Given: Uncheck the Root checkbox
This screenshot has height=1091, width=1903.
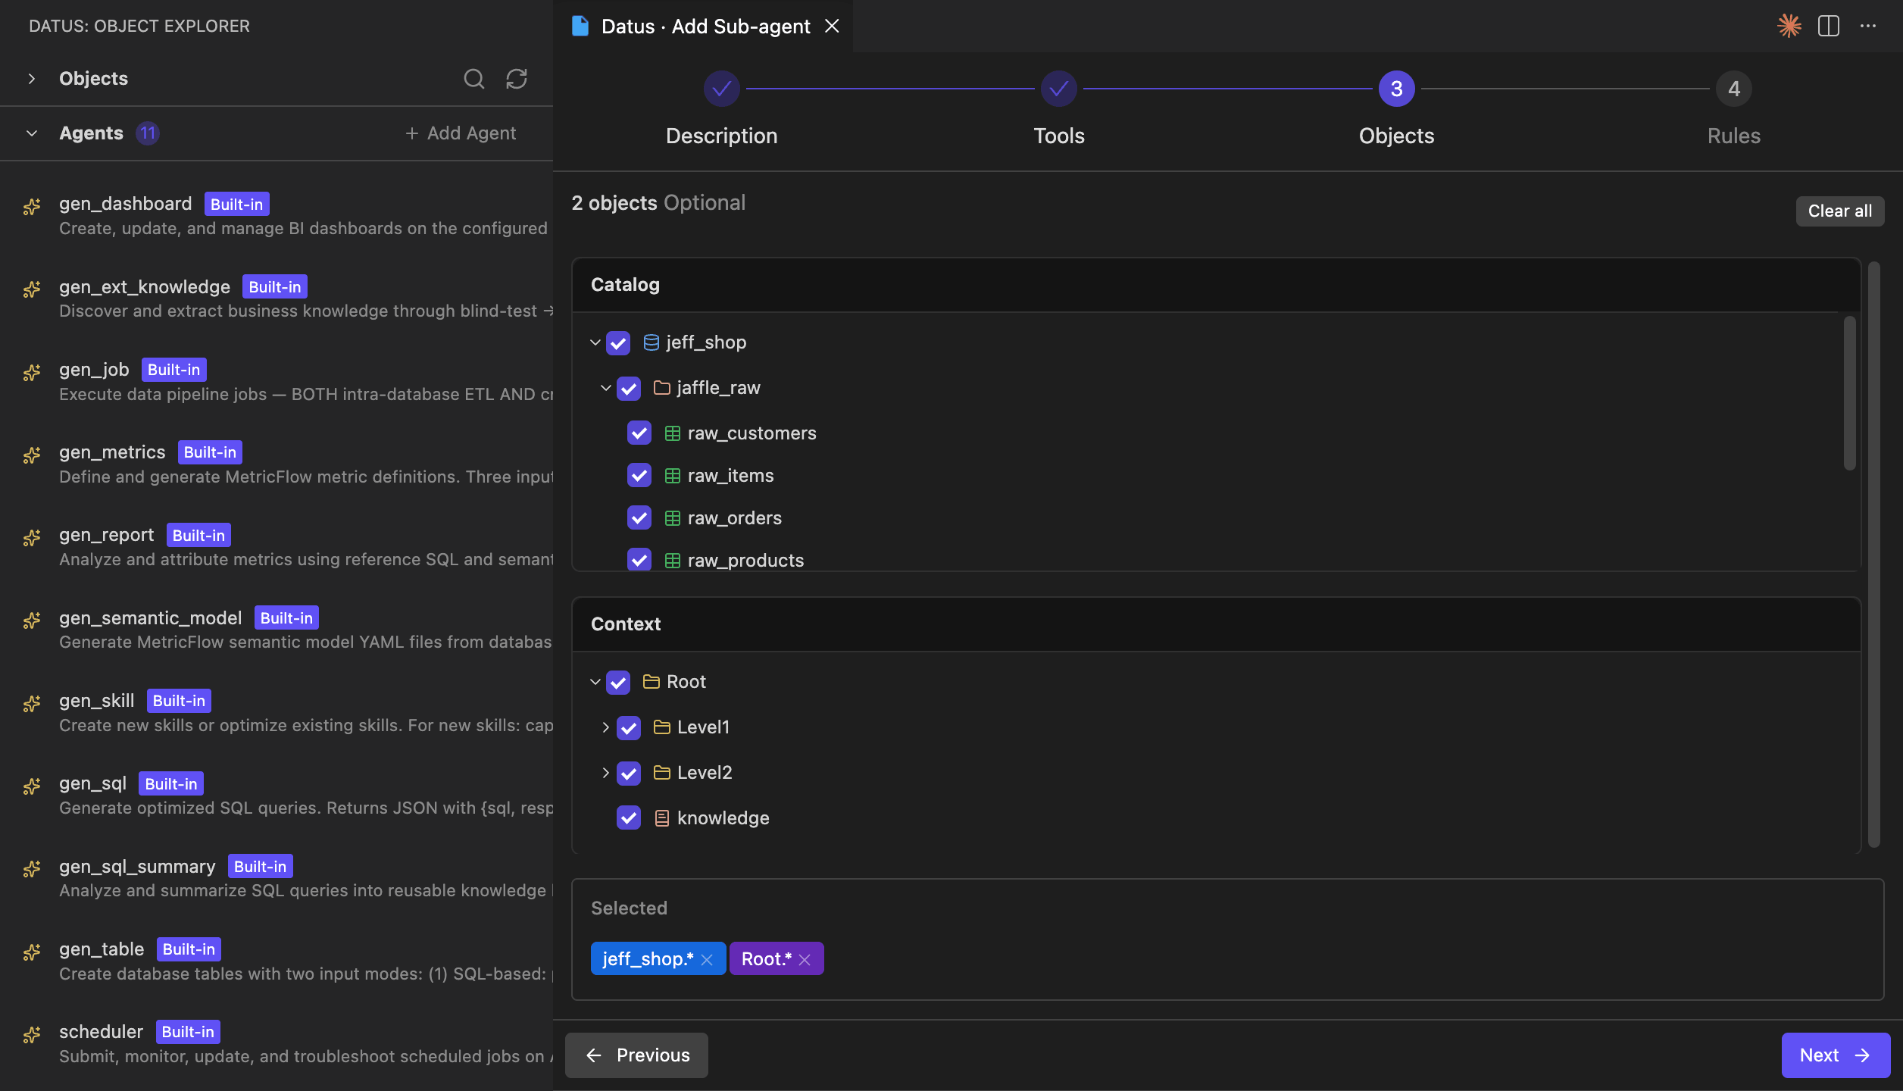Looking at the screenshot, I should 618,683.
